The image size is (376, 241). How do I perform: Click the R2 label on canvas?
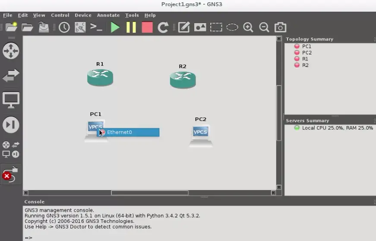pyautogui.click(x=183, y=67)
